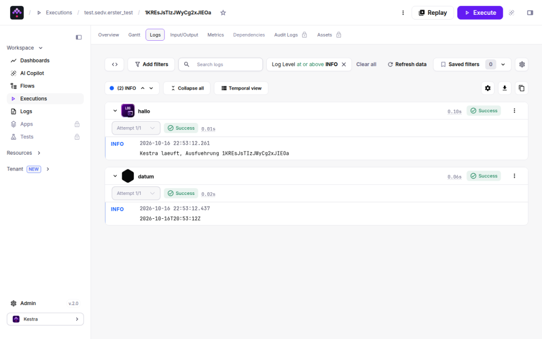The width and height of the screenshot is (542, 339).
Task: Focus the Search logs field
Action: click(221, 64)
